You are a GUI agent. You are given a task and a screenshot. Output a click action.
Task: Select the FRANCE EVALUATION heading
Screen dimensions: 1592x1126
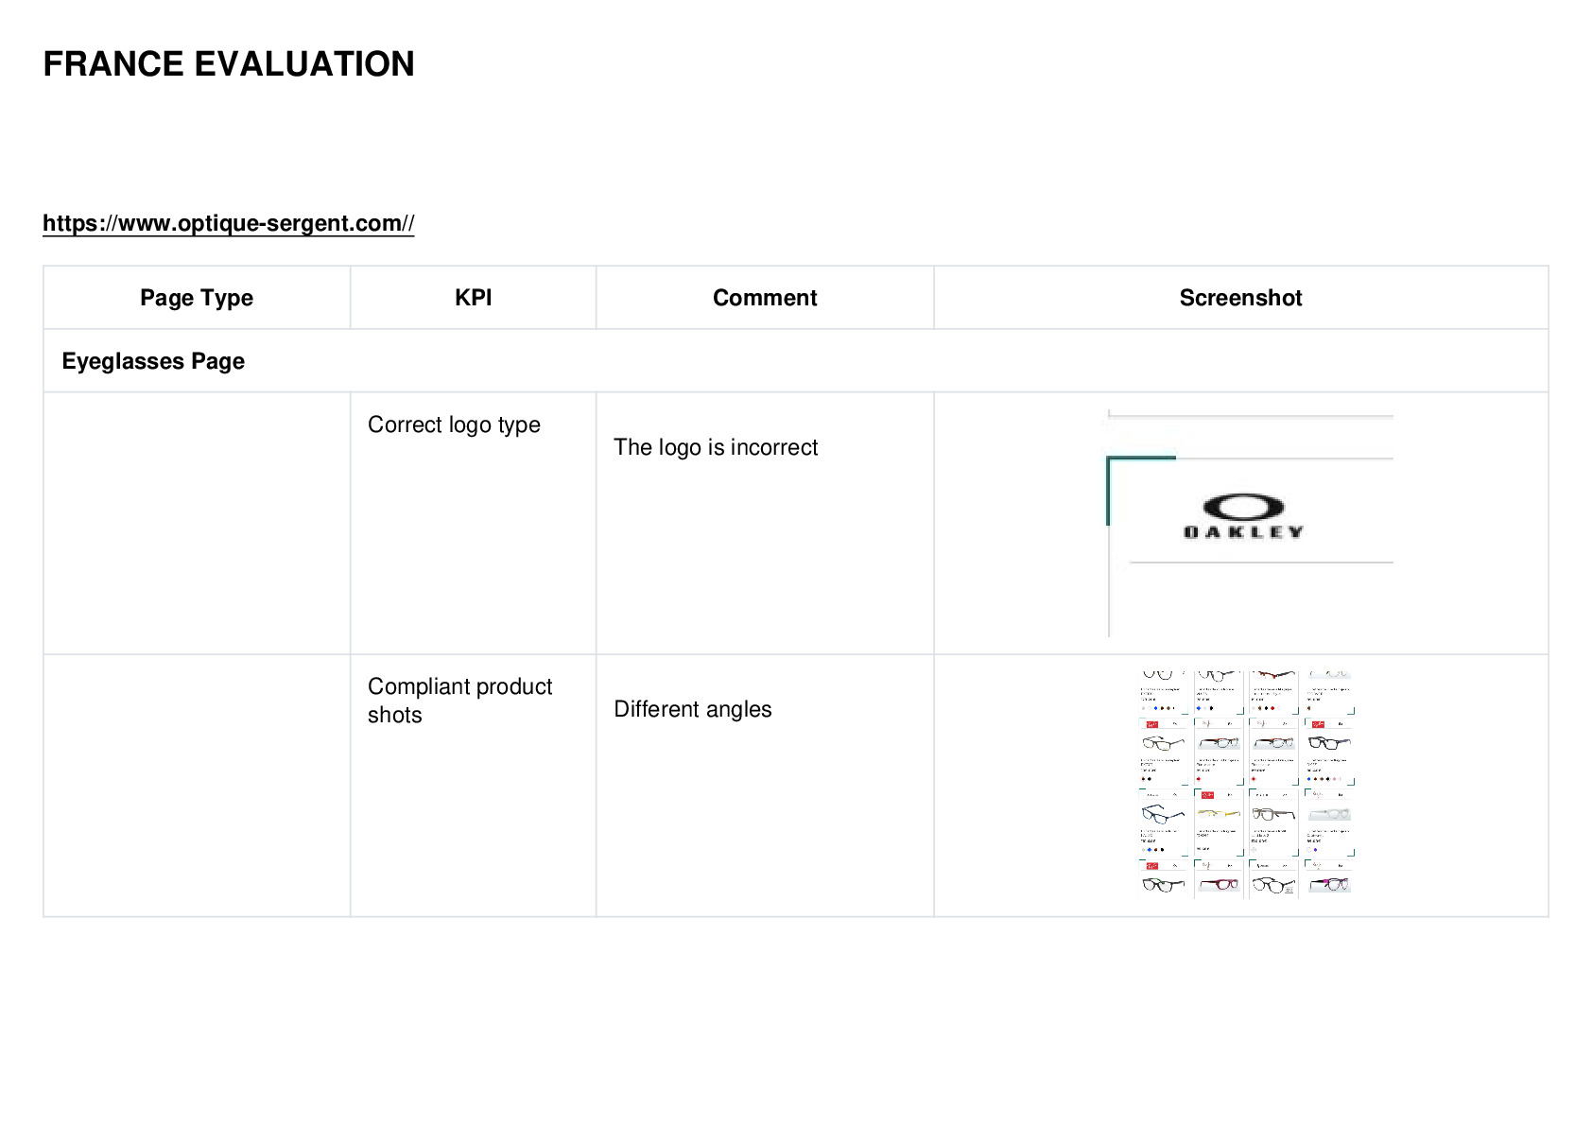click(229, 64)
